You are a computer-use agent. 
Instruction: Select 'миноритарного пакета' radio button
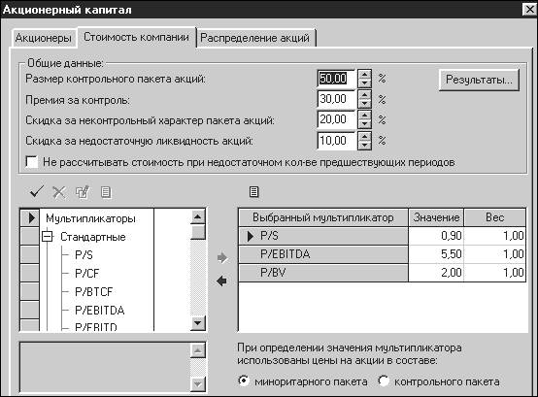coord(244,380)
